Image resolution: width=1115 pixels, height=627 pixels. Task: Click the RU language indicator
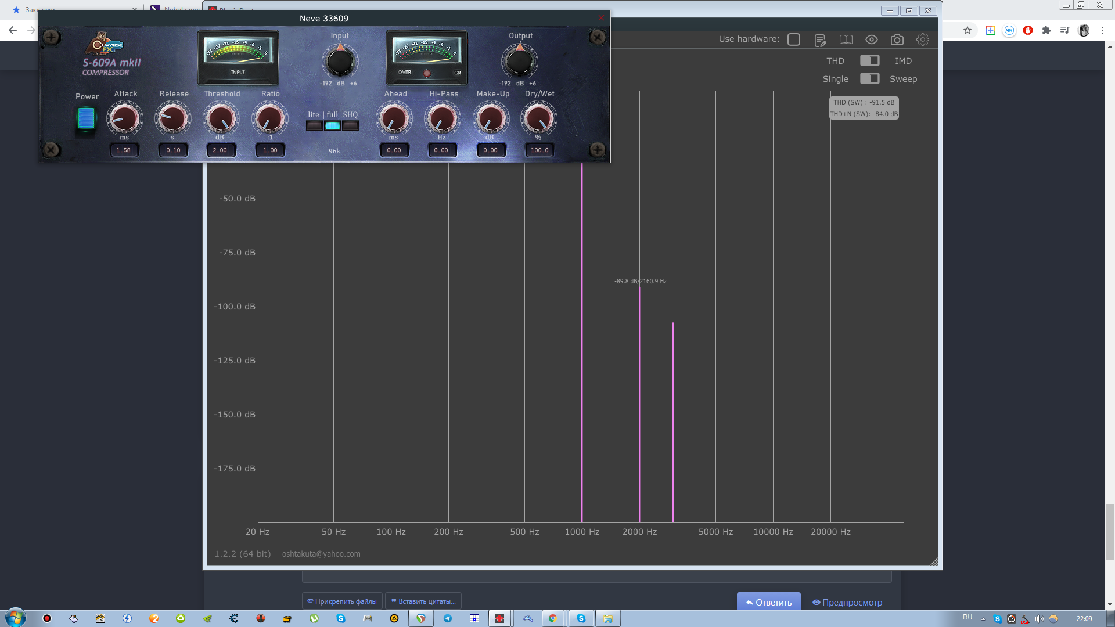pos(967,617)
